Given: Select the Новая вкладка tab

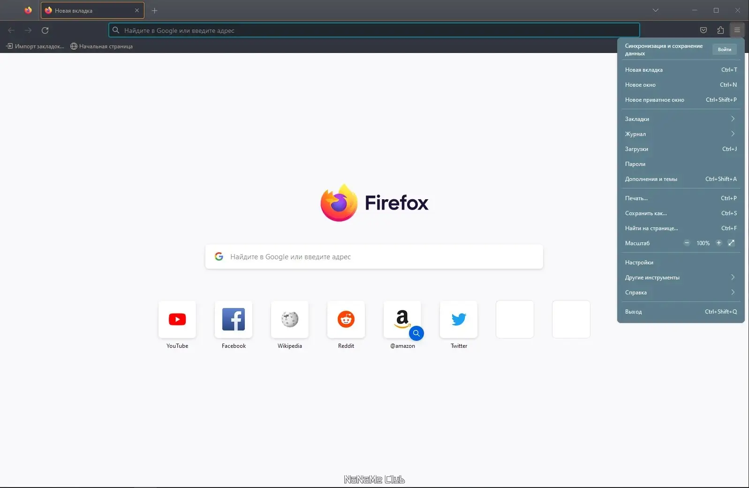Looking at the screenshot, I should tap(92, 10).
